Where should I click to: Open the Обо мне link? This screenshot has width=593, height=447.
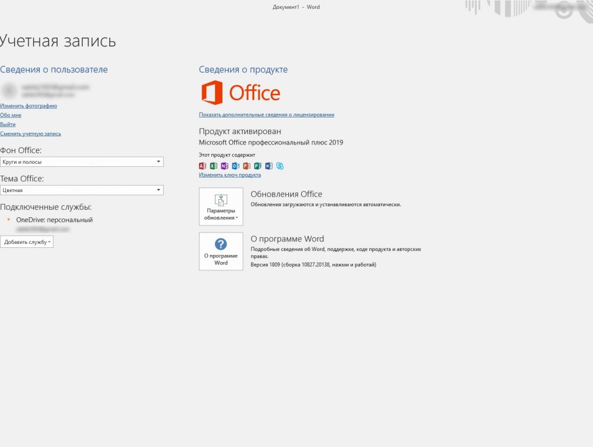tap(11, 115)
